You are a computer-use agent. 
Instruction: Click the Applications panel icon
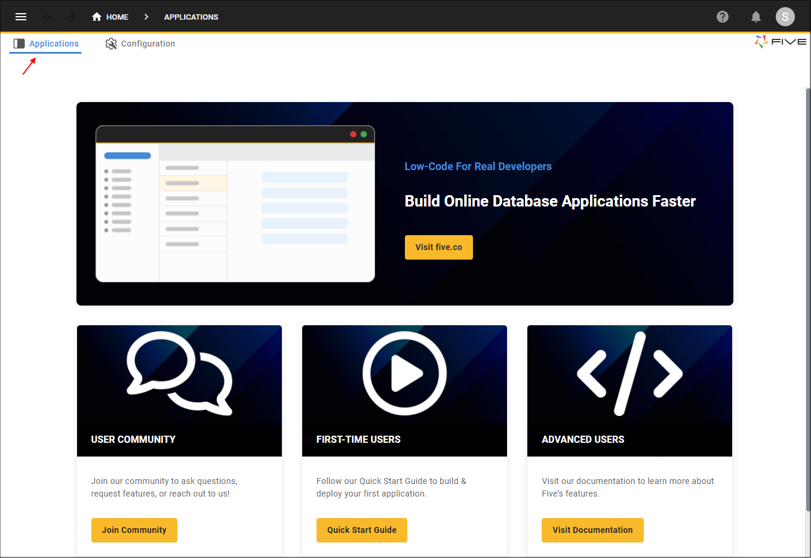point(19,44)
